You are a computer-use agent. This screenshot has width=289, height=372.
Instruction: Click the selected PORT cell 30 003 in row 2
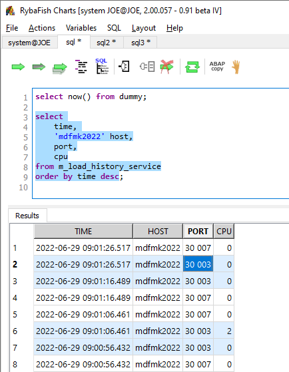[198, 264]
